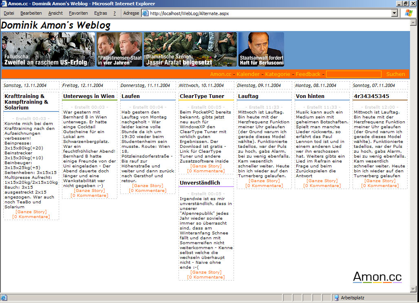Viewport: 419px width, 303px height.
Task: Open the Kategorie link
Action: pos(278,74)
